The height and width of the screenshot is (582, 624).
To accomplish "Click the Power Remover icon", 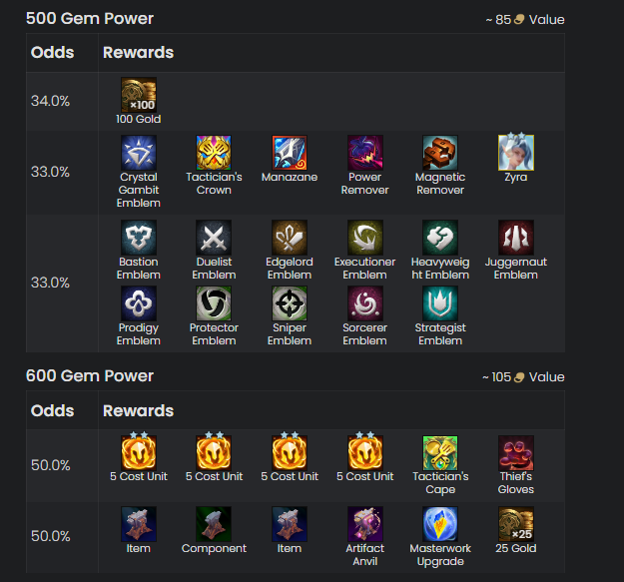I will point(365,153).
